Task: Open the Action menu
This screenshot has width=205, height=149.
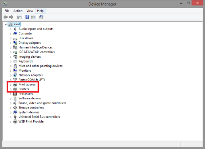Action: (18, 11)
